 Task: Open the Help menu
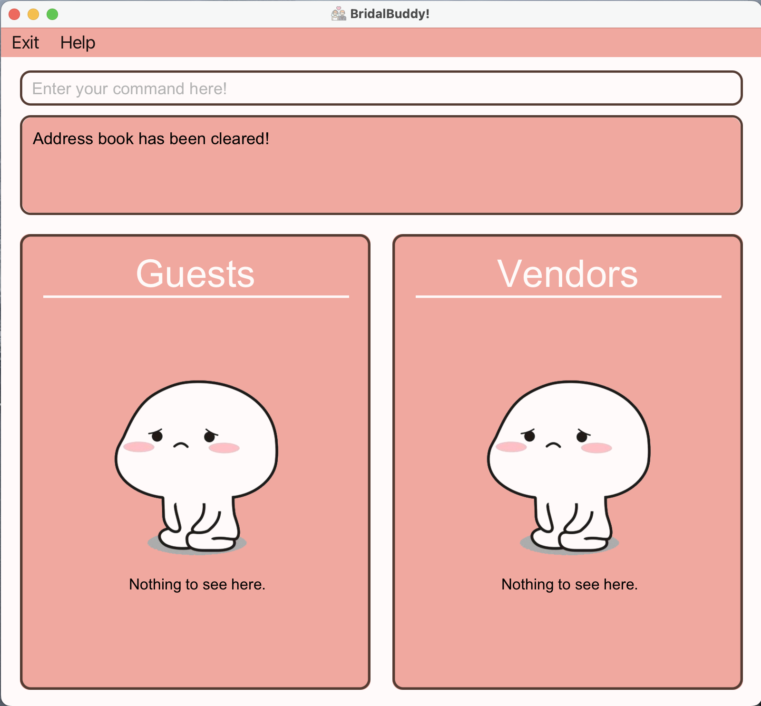[78, 43]
